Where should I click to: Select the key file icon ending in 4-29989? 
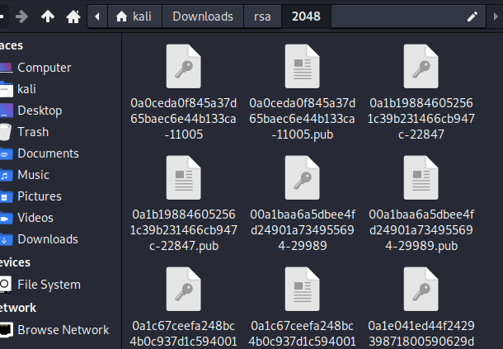[302, 178]
